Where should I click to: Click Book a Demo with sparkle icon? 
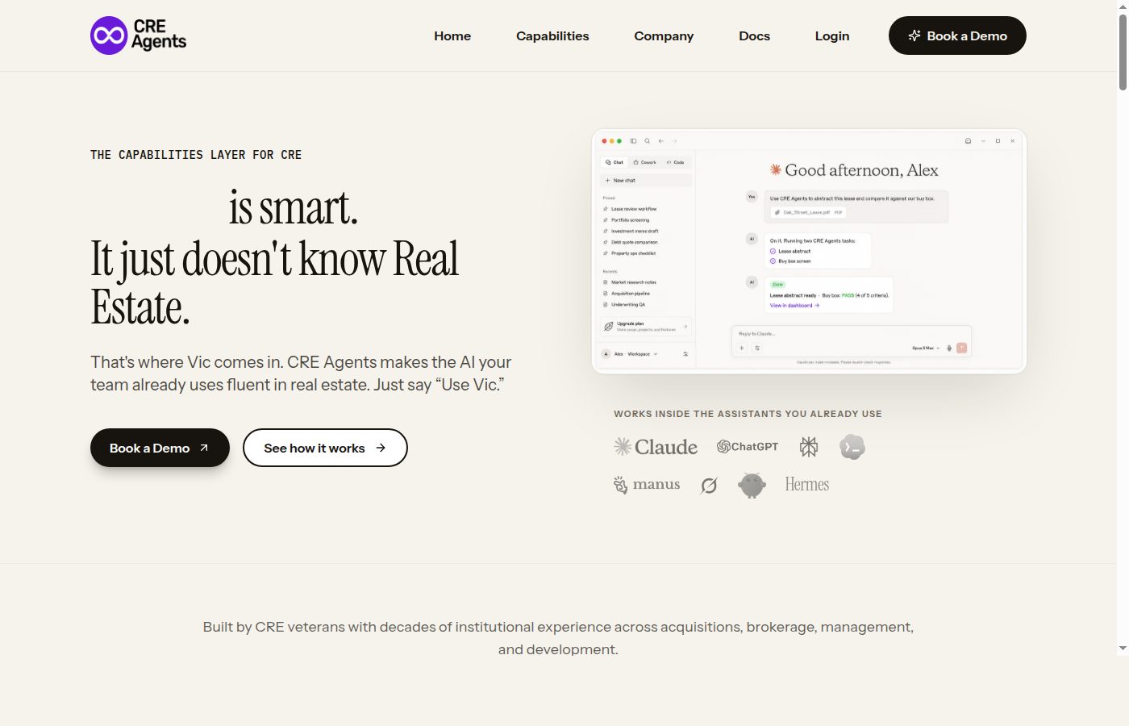pos(957,35)
